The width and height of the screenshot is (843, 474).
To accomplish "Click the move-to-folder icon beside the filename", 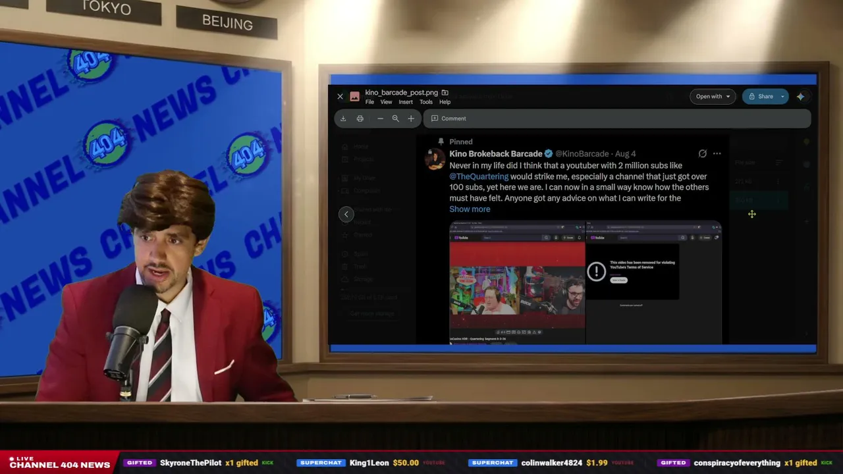I will coord(445,93).
